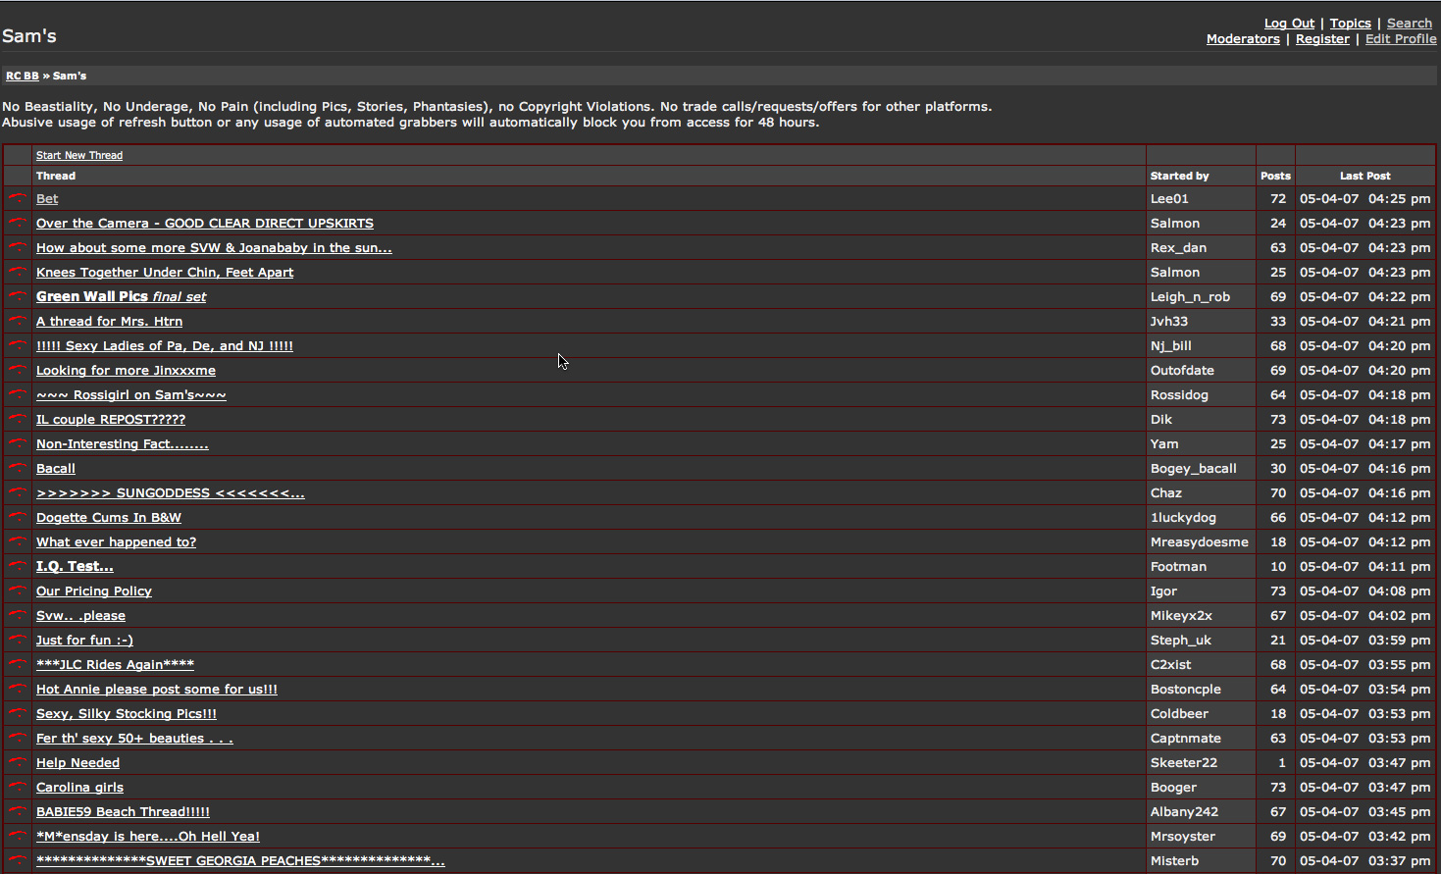The width and height of the screenshot is (1441, 874).
Task: Click the thread icon beside Non-Interesting Fact
Action: 18,443
